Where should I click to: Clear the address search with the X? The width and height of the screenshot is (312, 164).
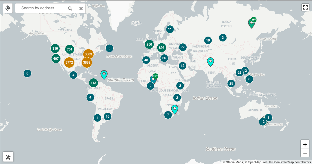pyautogui.click(x=81, y=8)
